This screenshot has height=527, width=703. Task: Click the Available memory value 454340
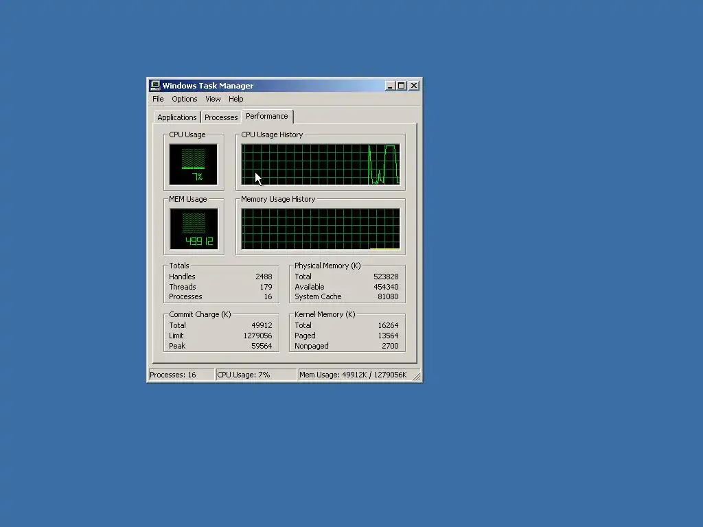[386, 287]
